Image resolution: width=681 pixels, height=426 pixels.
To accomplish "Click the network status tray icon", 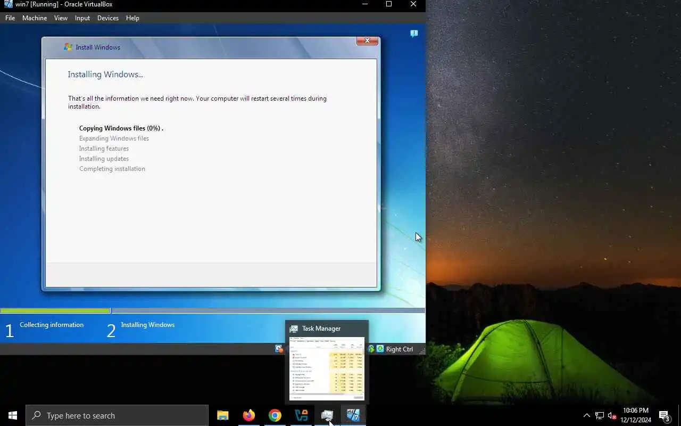I will [x=600, y=415].
